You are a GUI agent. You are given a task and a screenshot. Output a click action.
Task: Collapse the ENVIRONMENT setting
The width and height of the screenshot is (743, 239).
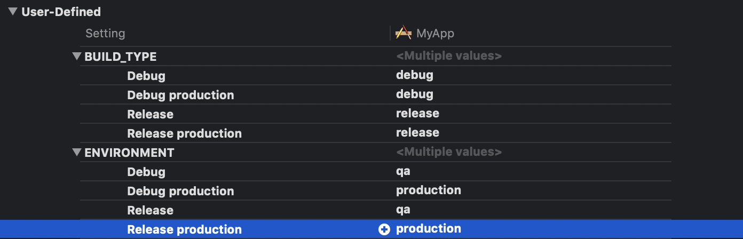[x=77, y=153]
